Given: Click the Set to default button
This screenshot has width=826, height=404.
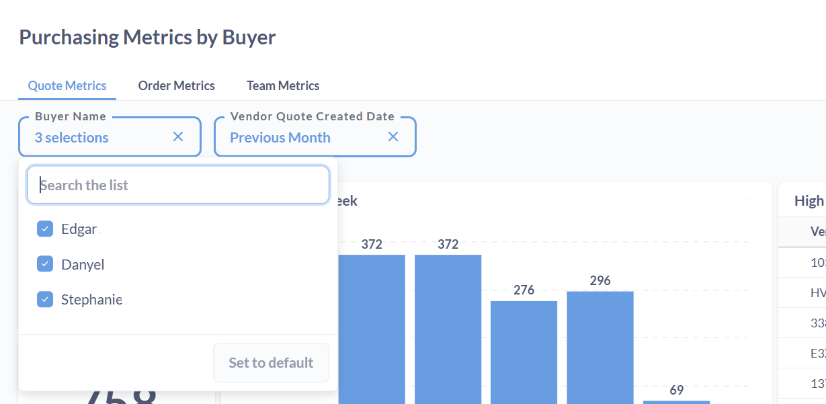Looking at the screenshot, I should pyautogui.click(x=271, y=363).
